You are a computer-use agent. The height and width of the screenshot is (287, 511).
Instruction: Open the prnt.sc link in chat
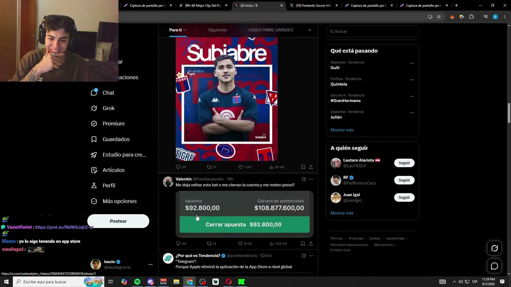(64, 227)
